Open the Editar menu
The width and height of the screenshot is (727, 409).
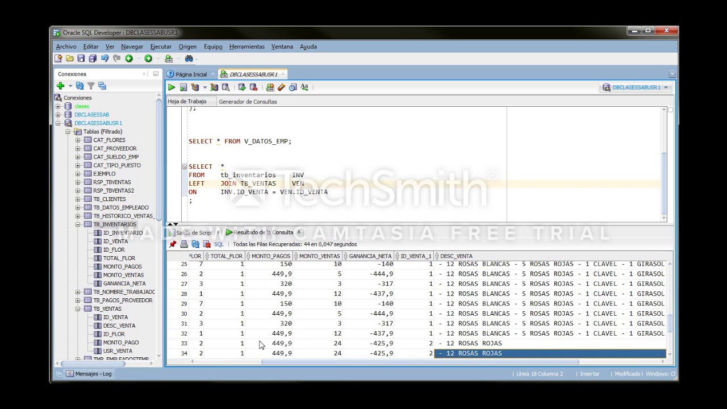[x=91, y=47]
